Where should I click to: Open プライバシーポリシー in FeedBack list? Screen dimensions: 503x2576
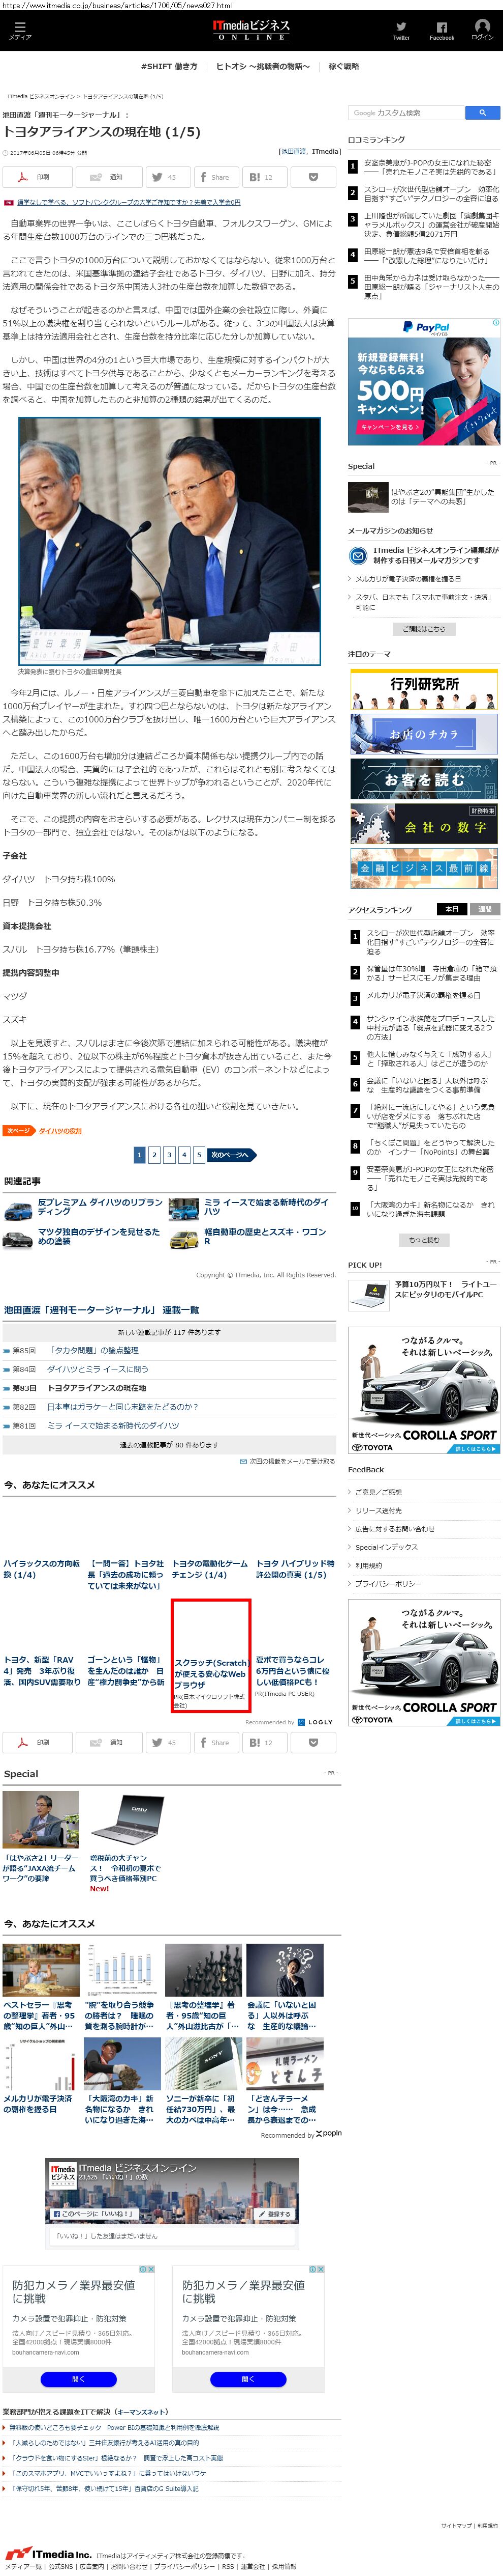pyautogui.click(x=388, y=1584)
